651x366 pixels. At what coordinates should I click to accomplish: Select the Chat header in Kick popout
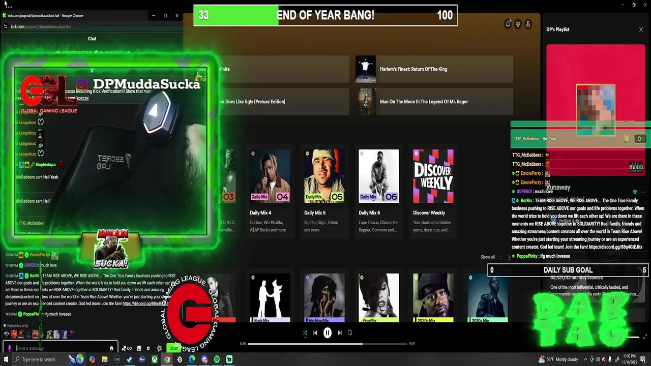(92, 39)
